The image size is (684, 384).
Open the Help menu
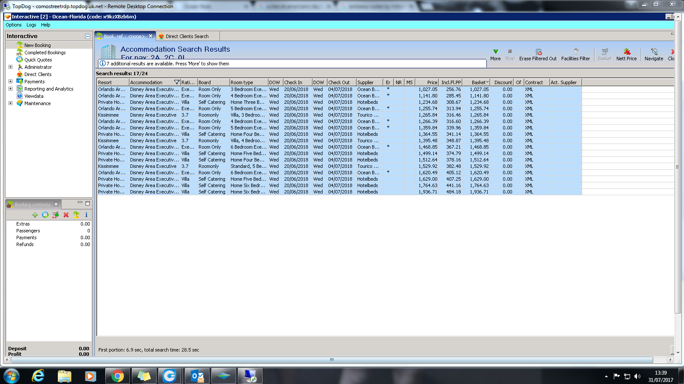coord(46,25)
